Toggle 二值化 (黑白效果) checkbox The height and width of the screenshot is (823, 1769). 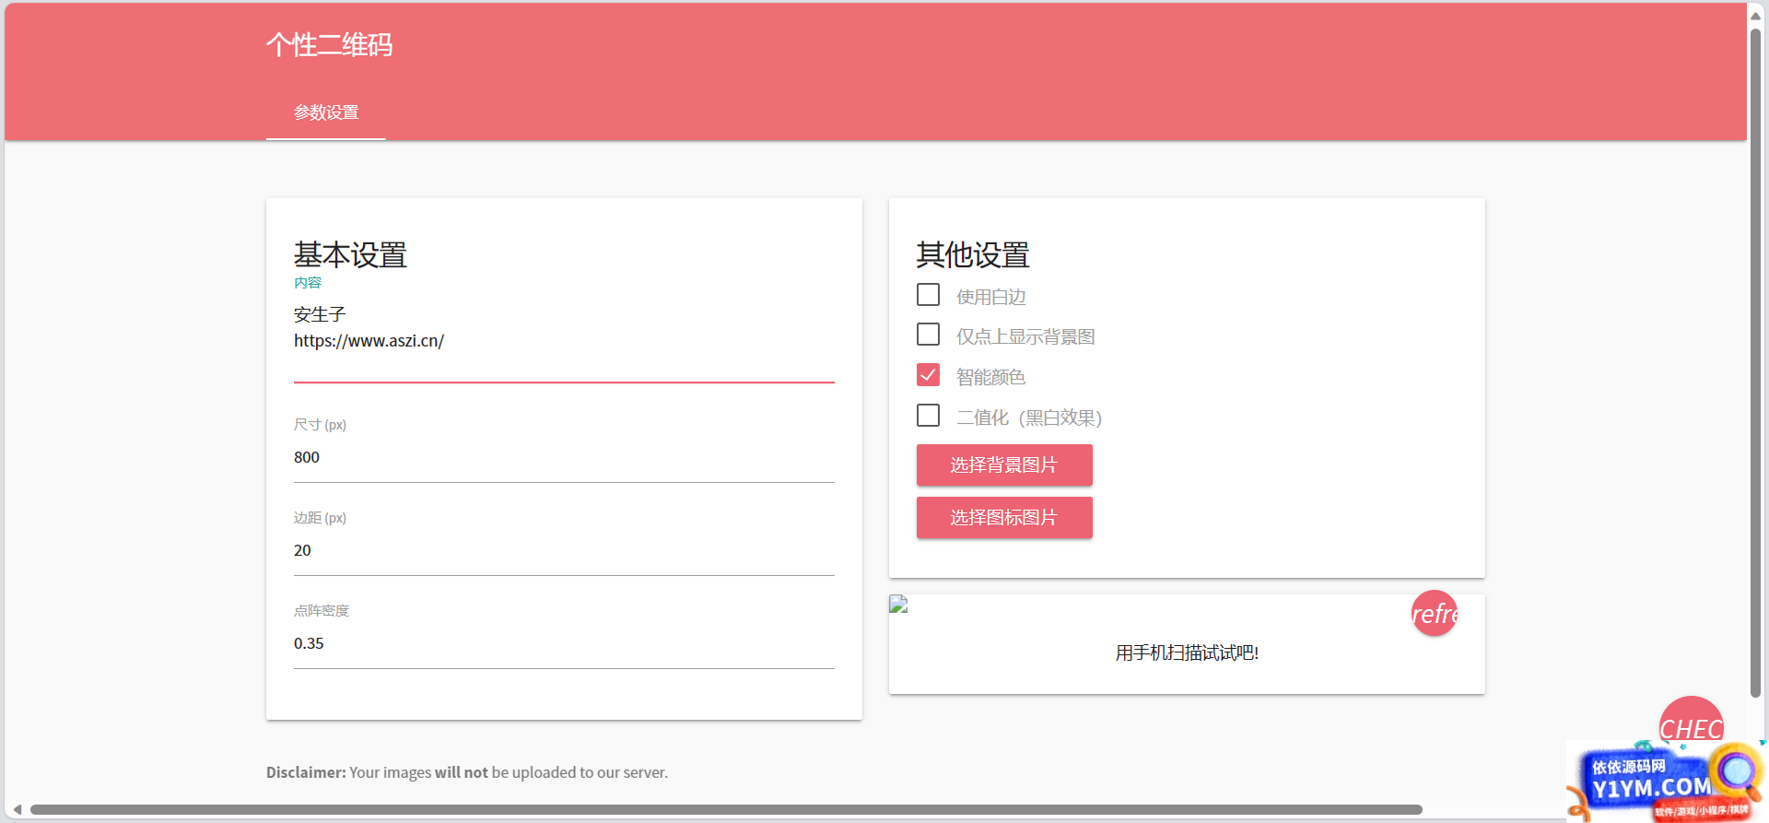[929, 416]
